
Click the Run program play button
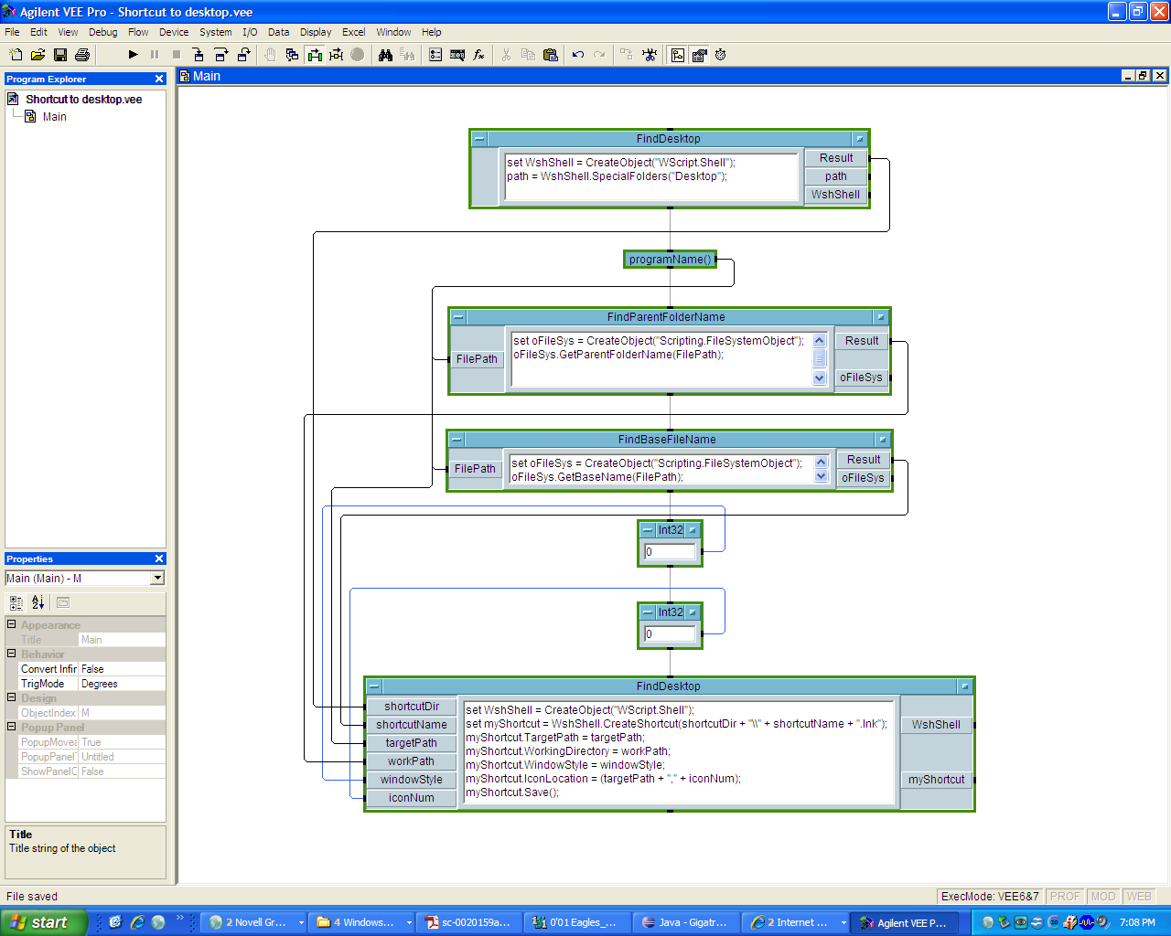pos(133,55)
